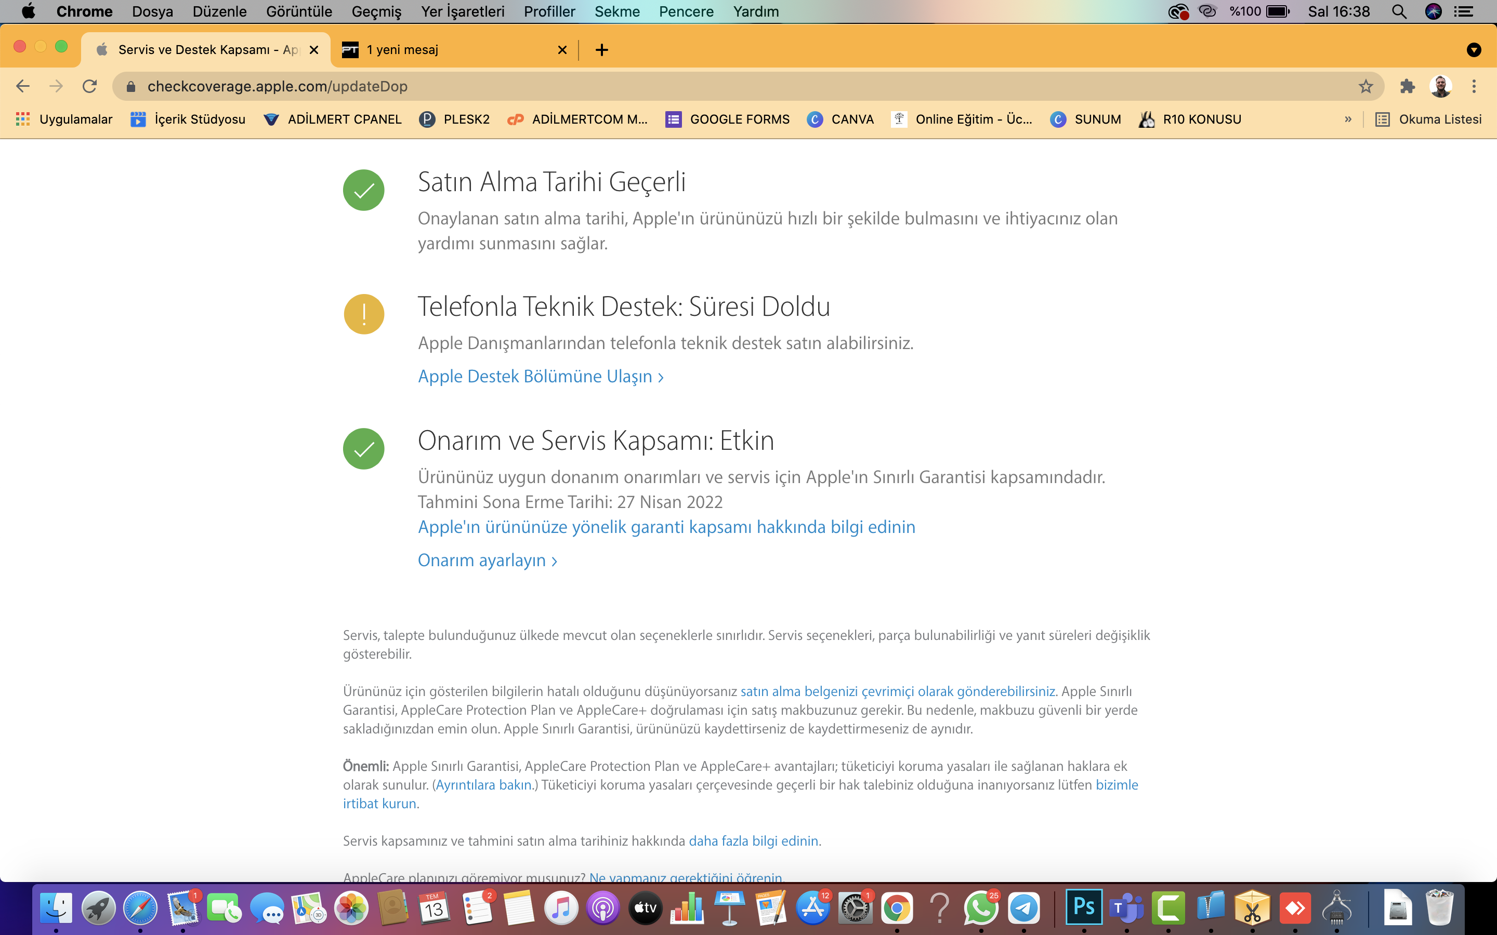Open the Chrome extensions puzzle icon
1497x935 pixels.
(1408, 86)
